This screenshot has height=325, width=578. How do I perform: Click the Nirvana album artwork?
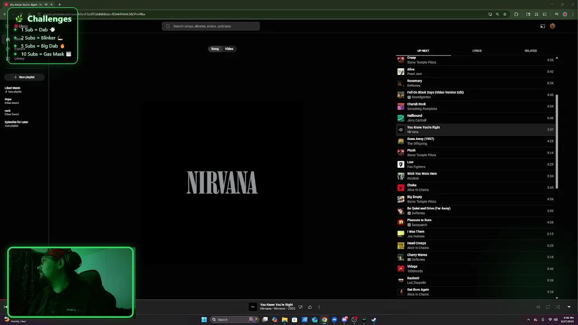pyautogui.click(x=222, y=182)
